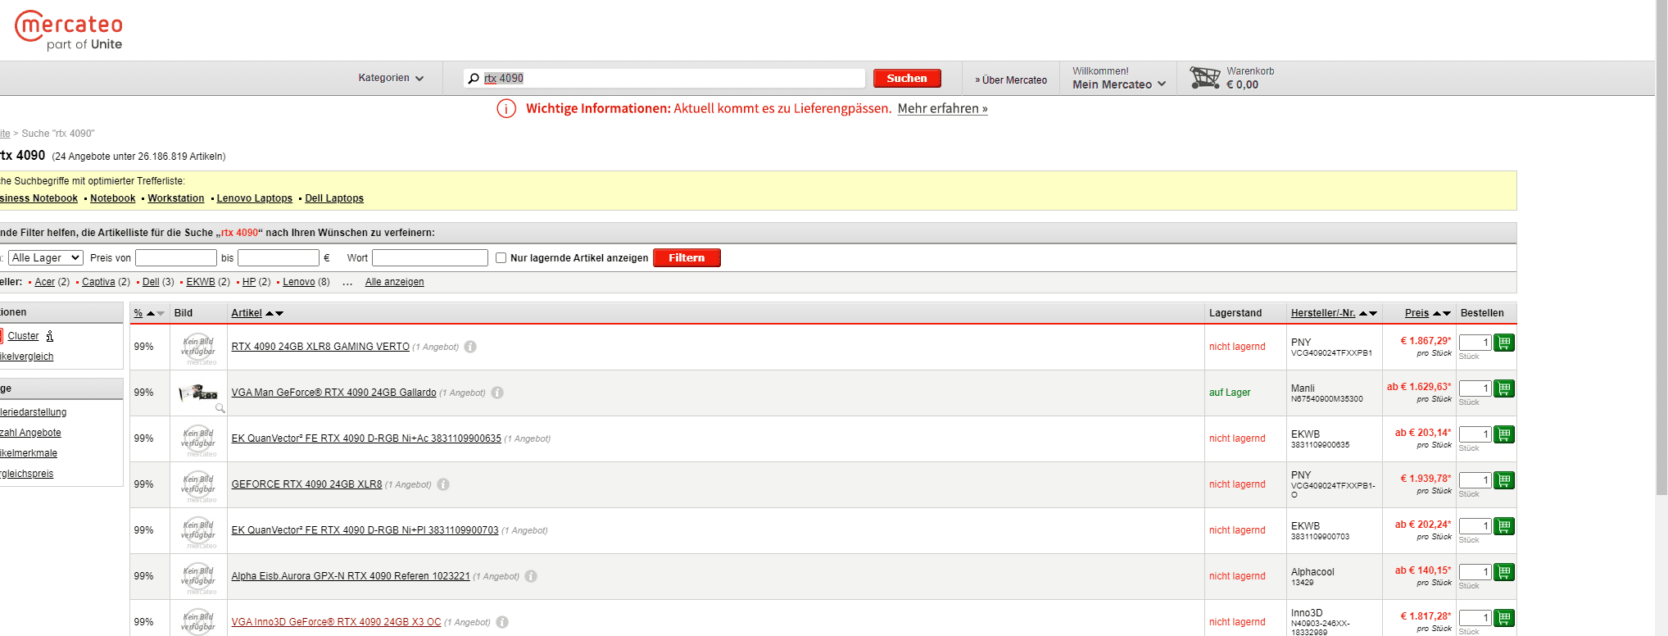Add RTX 4090 24GB XLR8 GAMING VERTO to cart
This screenshot has width=1668, height=636.
(1504, 343)
